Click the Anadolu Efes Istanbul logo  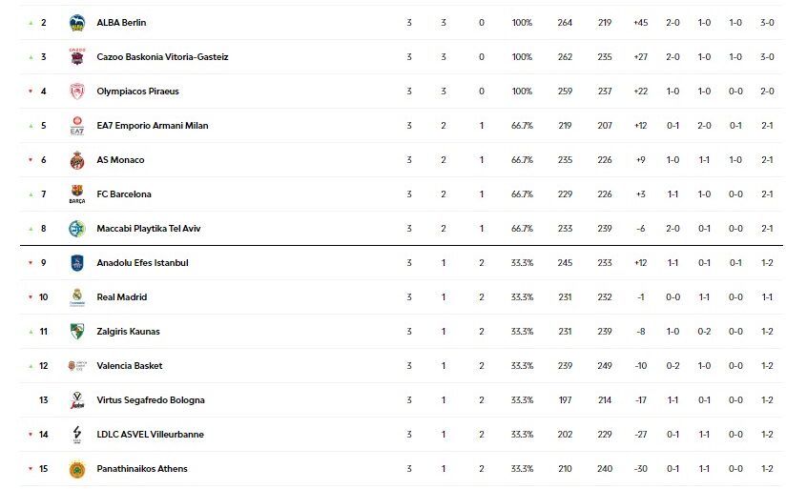coord(77,263)
